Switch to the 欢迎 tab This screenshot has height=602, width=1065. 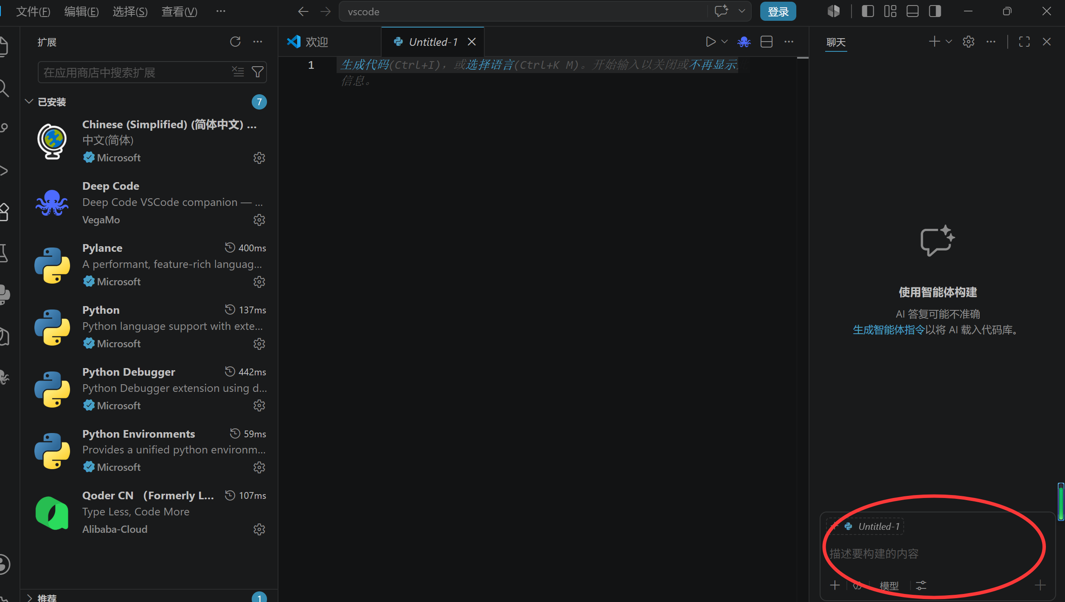(x=330, y=42)
